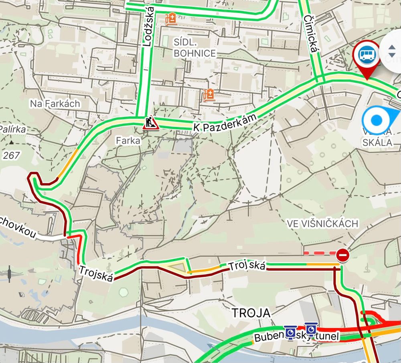
Task: Tap the summit triangle marker labeled 267
Action: coord(11,142)
